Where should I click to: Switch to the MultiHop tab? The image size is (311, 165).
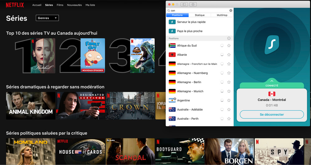[222, 15]
